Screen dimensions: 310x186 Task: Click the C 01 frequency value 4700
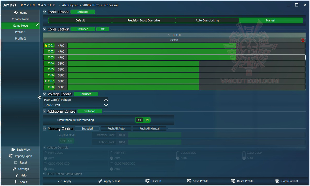point(61,45)
